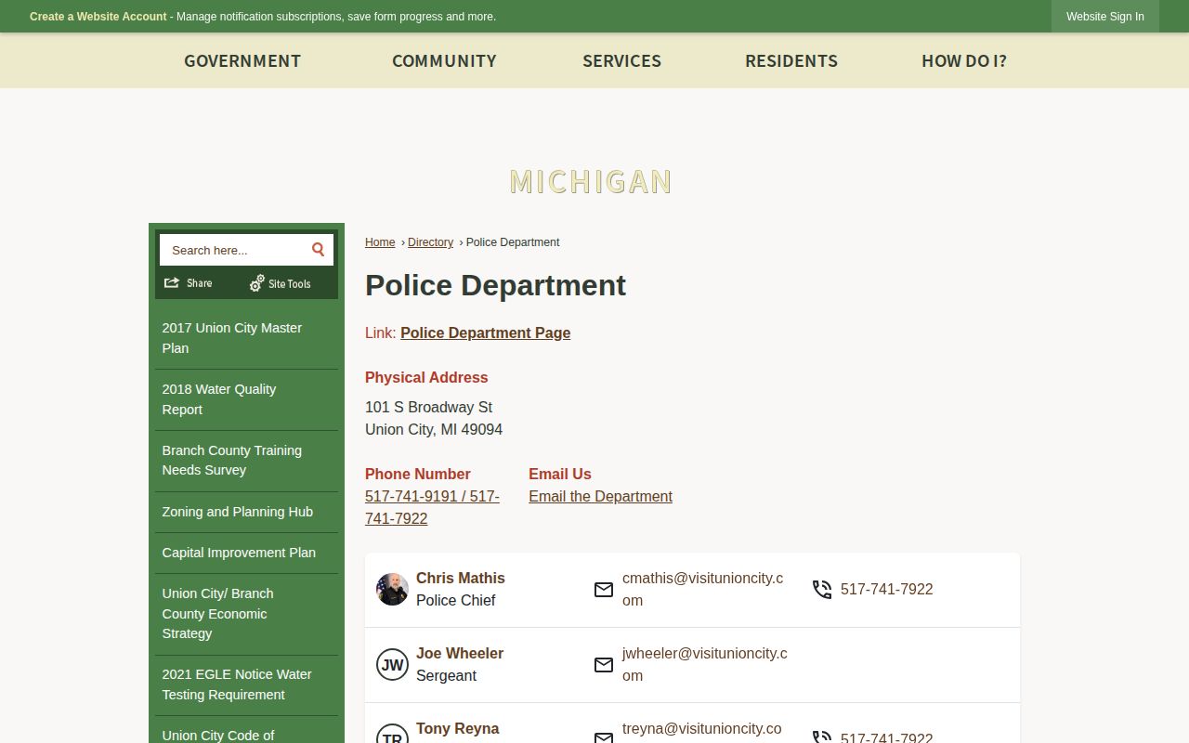Click the MICHIGAN banner heading
1189x743 pixels.
click(591, 182)
